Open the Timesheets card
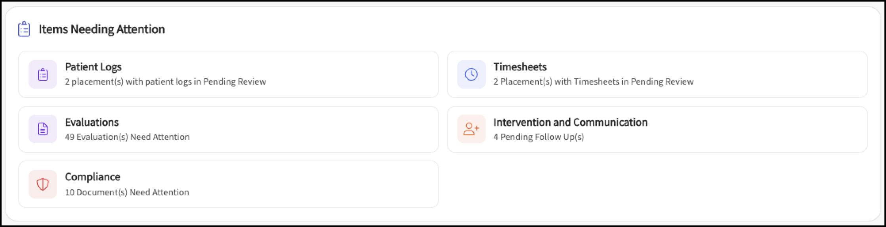This screenshot has width=886, height=227. [x=657, y=74]
